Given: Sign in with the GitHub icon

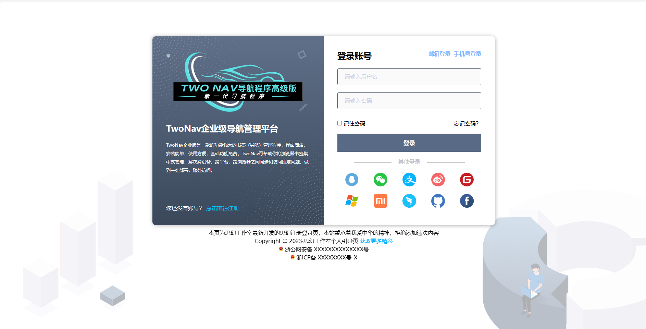Looking at the screenshot, I should (438, 201).
